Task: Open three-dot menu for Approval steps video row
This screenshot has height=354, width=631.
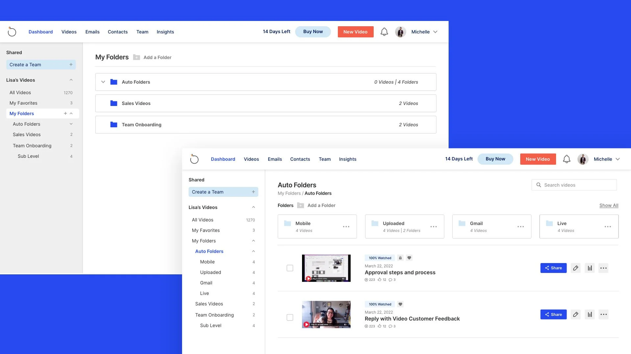Action: [603, 268]
